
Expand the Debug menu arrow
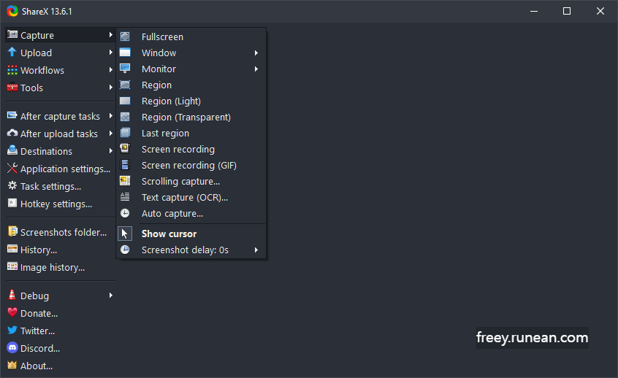click(x=111, y=296)
